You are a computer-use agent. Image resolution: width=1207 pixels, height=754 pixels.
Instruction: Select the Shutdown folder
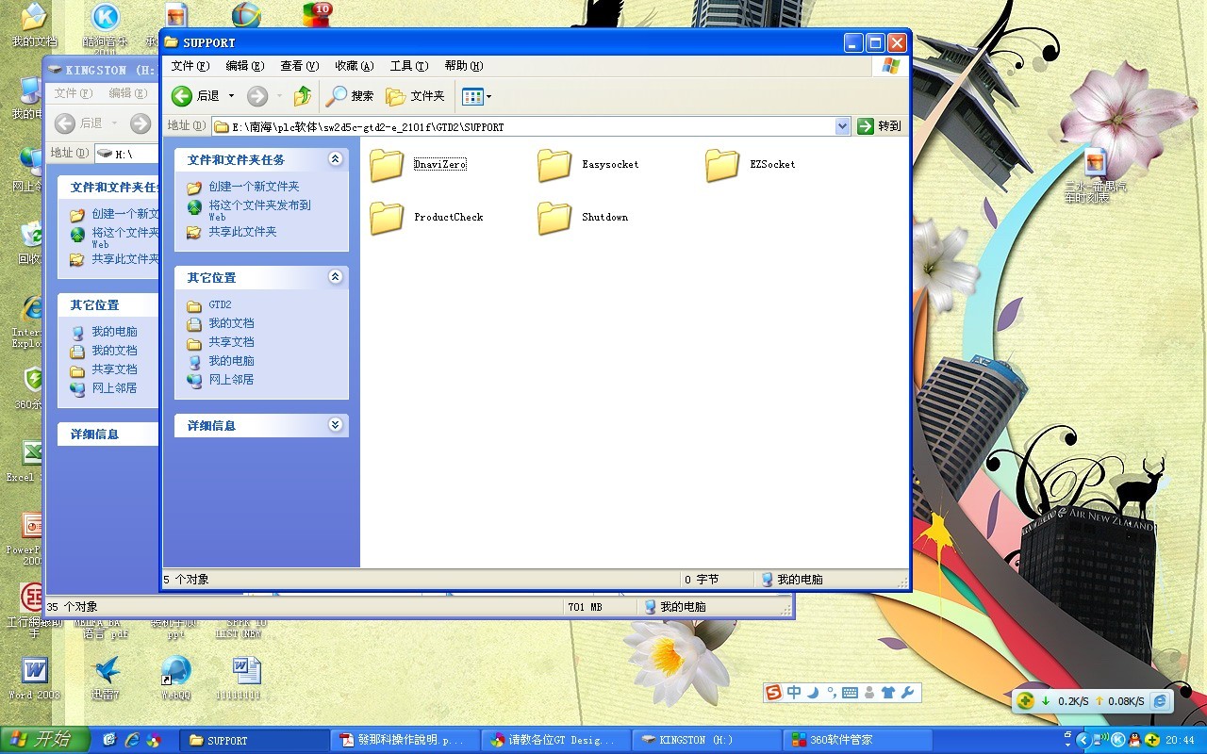click(x=555, y=218)
